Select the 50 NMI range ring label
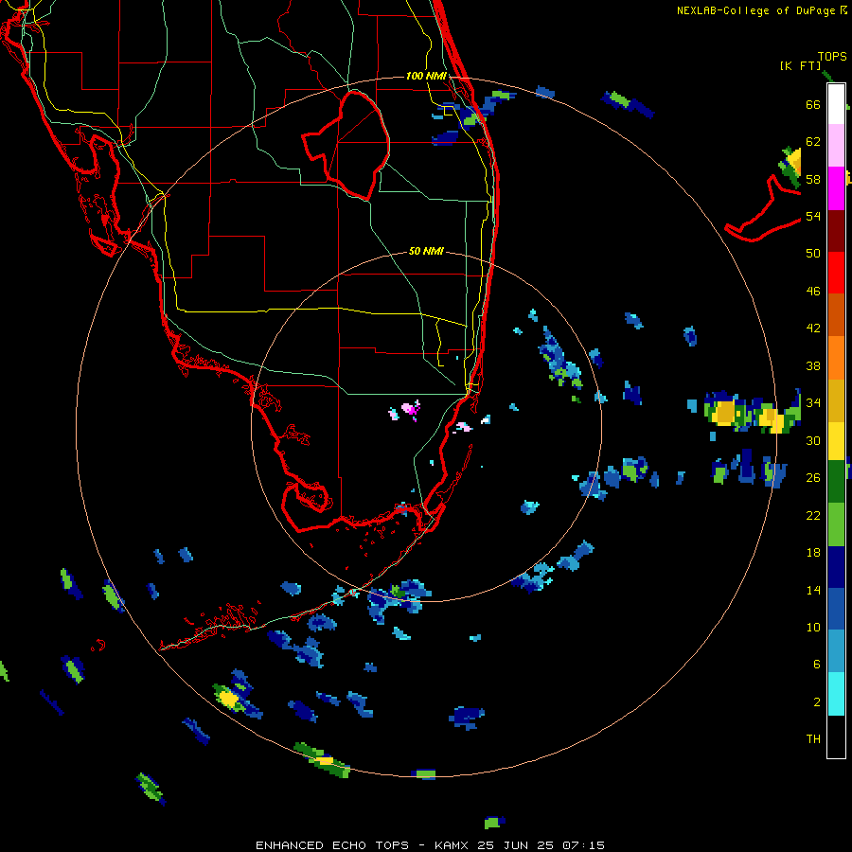This screenshot has width=852, height=852. point(426,251)
